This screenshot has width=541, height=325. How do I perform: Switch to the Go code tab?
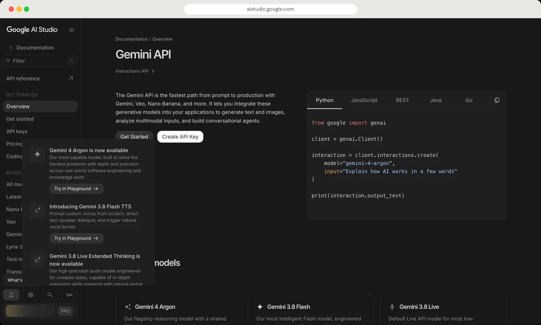469,100
